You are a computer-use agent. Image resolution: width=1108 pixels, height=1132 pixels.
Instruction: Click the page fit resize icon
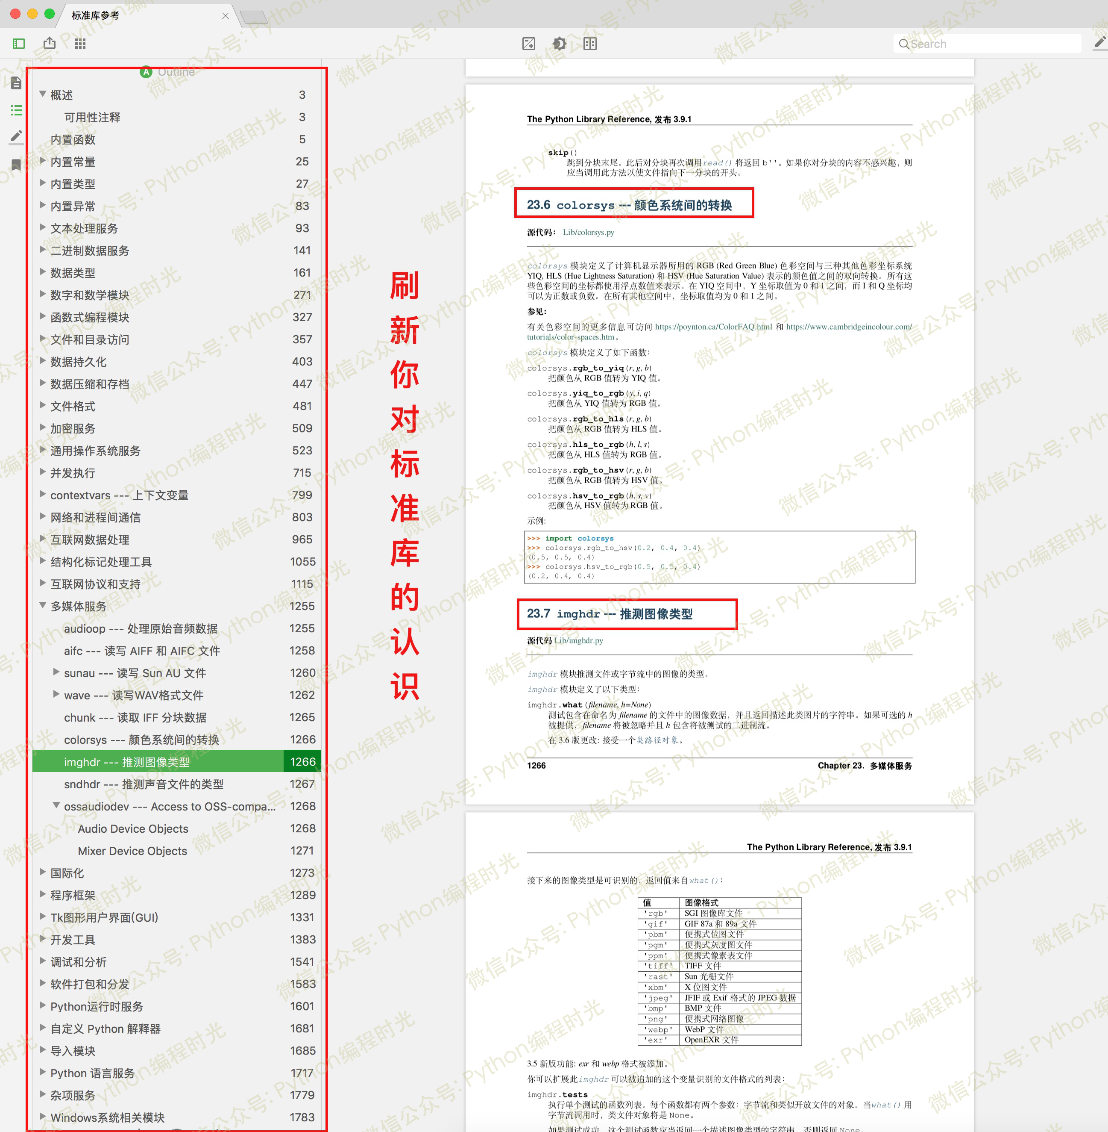point(528,44)
